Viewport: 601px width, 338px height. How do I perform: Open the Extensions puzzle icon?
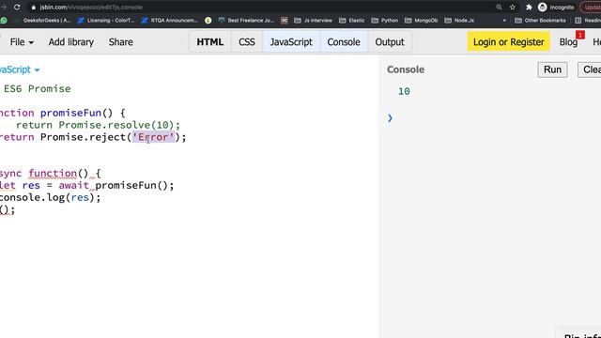click(529, 8)
